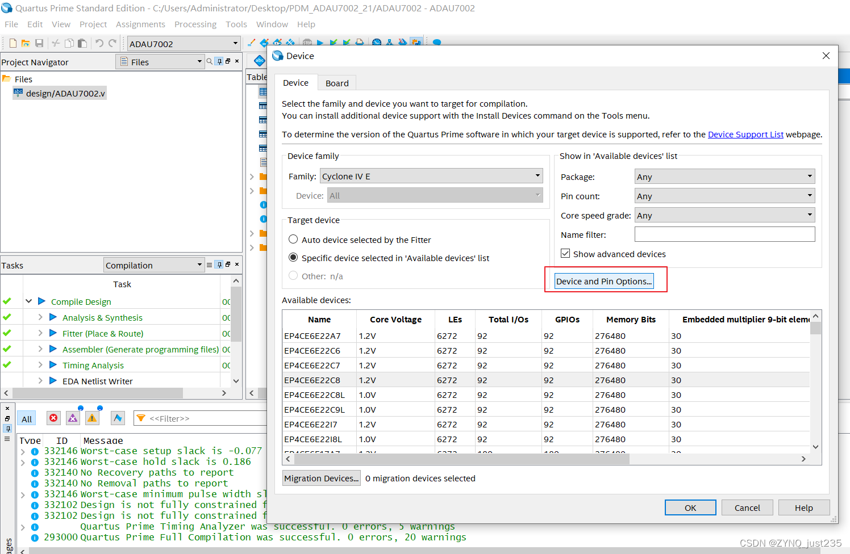This screenshot has height=554, width=850.
Task: Open the Pin count dropdown
Action: [724, 196]
